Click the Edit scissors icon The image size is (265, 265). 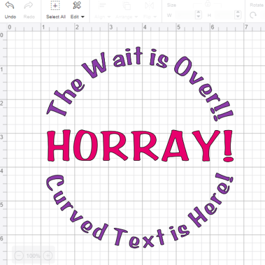pyautogui.click(x=77, y=5)
